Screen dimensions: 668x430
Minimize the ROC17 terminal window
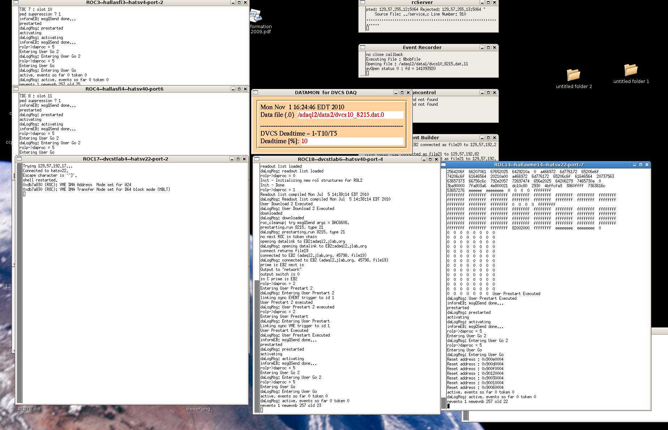point(232,159)
